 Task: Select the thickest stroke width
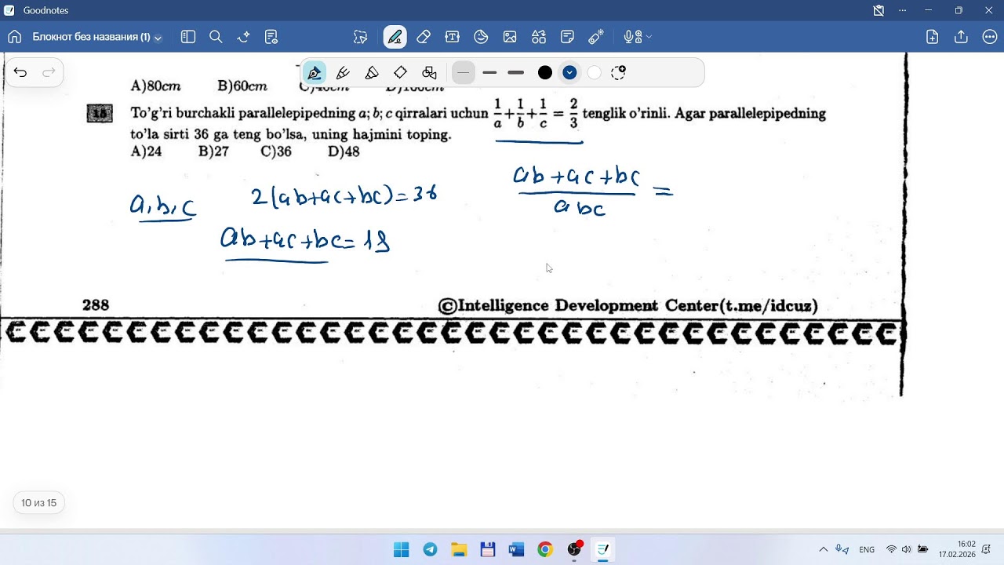coord(516,73)
